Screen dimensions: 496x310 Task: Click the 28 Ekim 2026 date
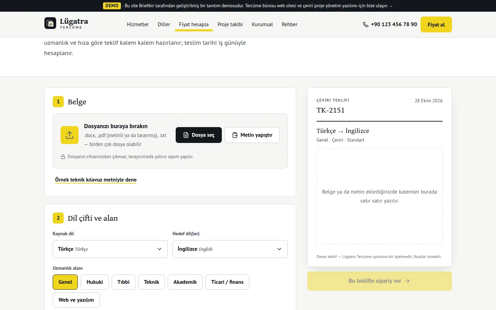pos(428,101)
